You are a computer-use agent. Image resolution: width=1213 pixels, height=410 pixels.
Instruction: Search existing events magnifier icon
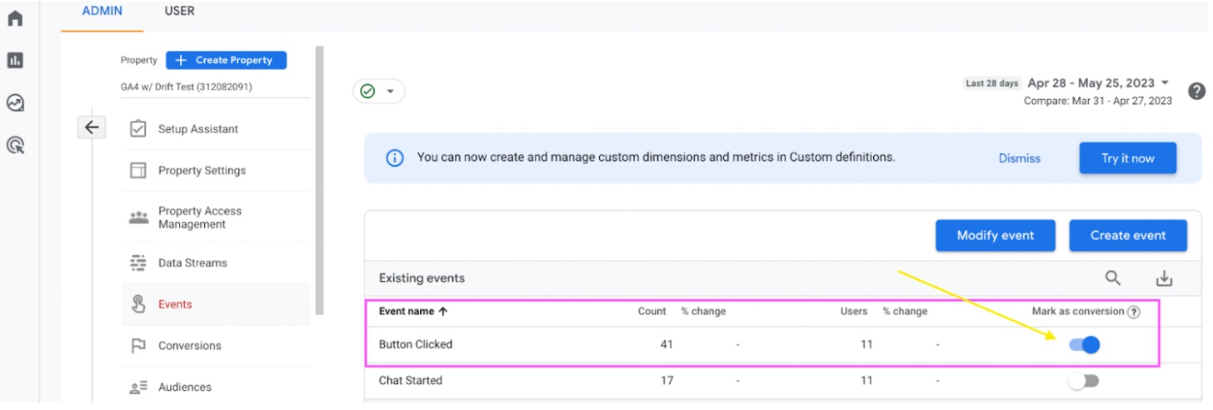(1113, 278)
